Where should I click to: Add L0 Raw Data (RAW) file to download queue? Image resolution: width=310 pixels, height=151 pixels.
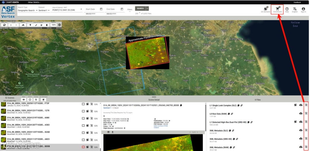306,113
